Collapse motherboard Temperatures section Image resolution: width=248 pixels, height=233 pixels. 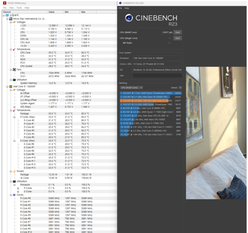coord(11,49)
